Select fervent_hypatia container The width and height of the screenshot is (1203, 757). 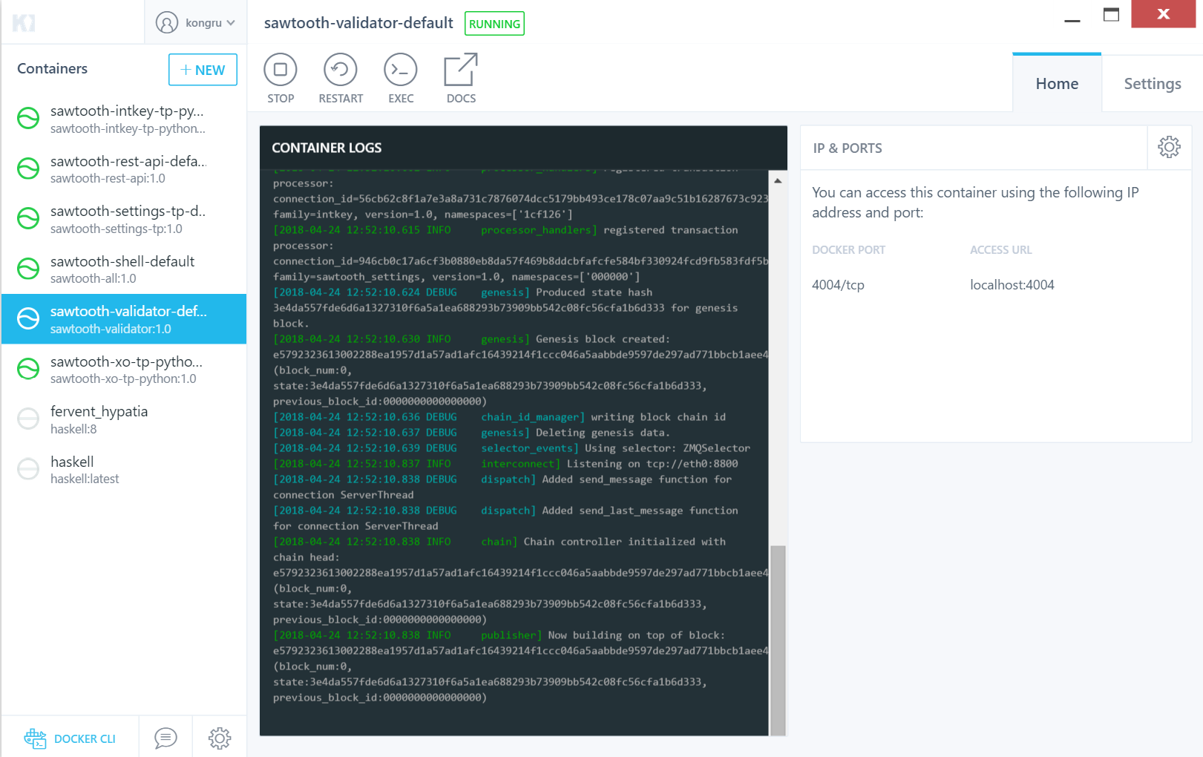tap(124, 419)
